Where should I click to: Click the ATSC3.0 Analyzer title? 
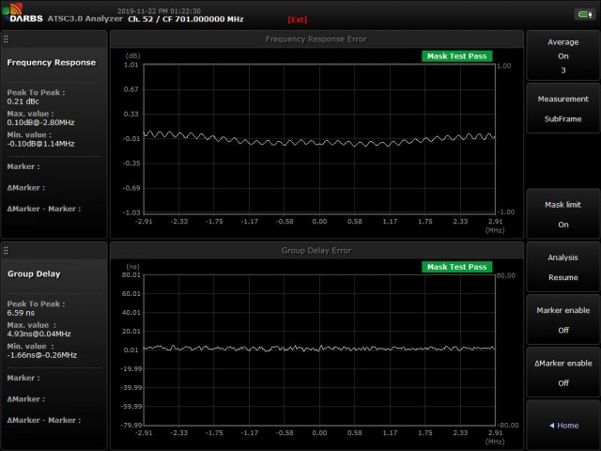click(x=85, y=19)
